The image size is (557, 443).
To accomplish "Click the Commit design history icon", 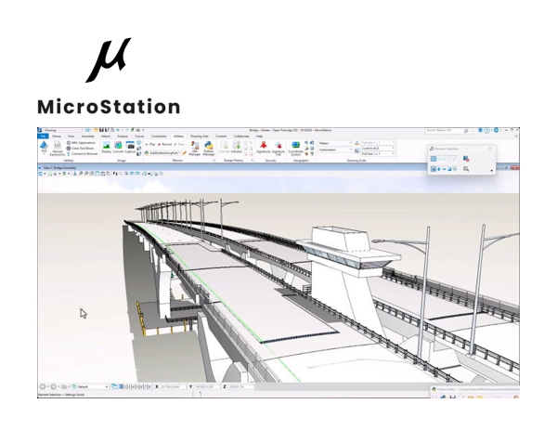I will [224, 147].
